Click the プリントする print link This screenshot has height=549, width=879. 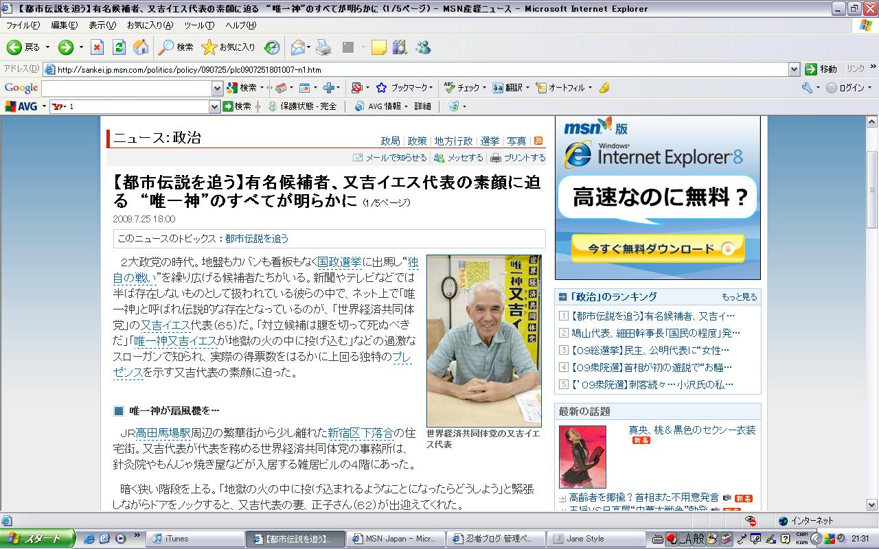(x=518, y=158)
